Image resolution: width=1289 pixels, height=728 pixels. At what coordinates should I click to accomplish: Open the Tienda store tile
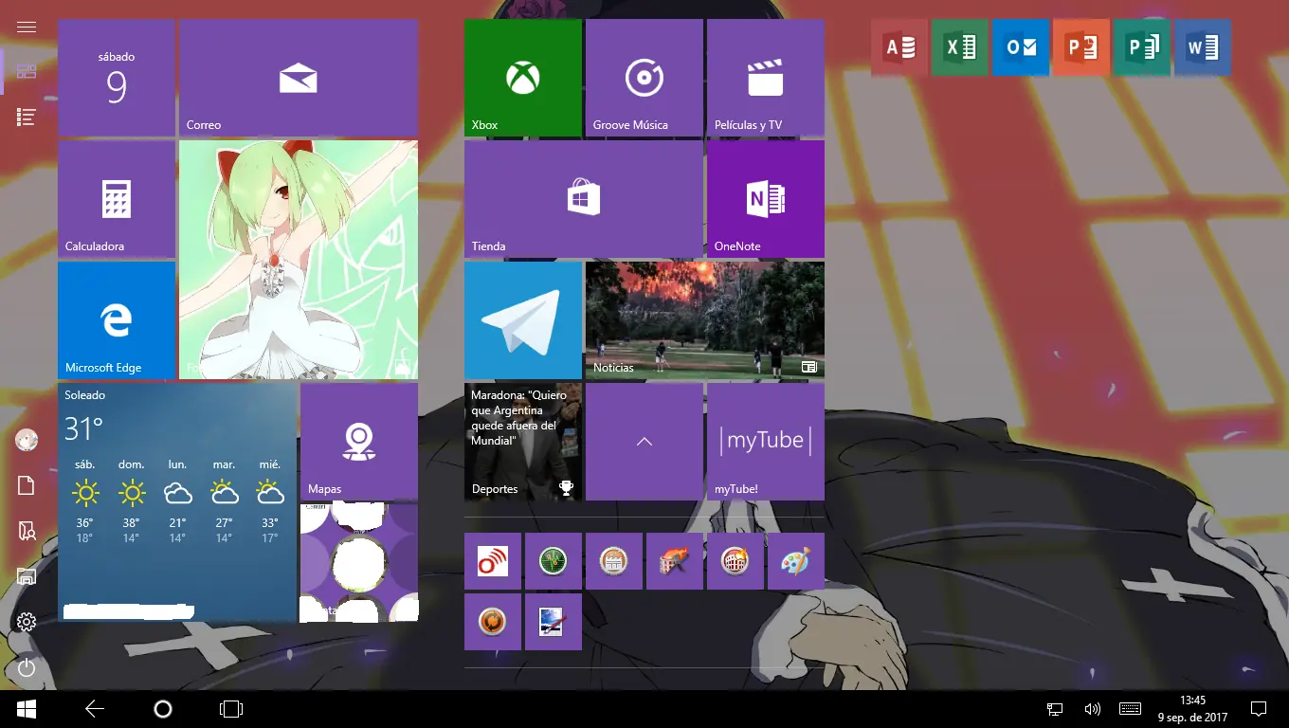tap(584, 199)
